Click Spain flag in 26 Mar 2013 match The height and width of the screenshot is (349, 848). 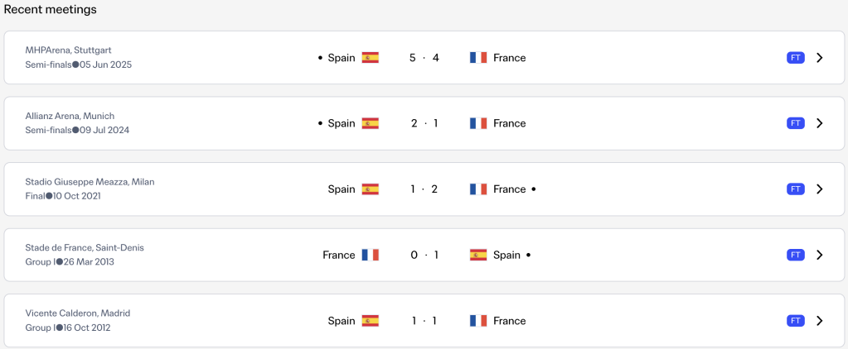pyautogui.click(x=478, y=256)
